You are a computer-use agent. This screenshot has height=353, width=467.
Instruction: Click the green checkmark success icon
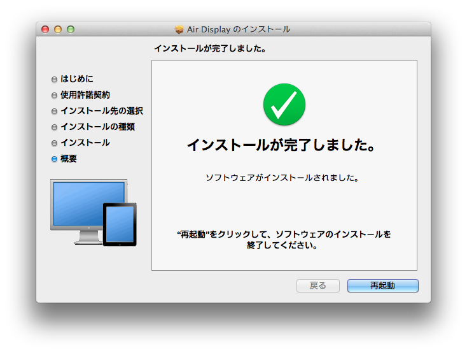coord(284,104)
